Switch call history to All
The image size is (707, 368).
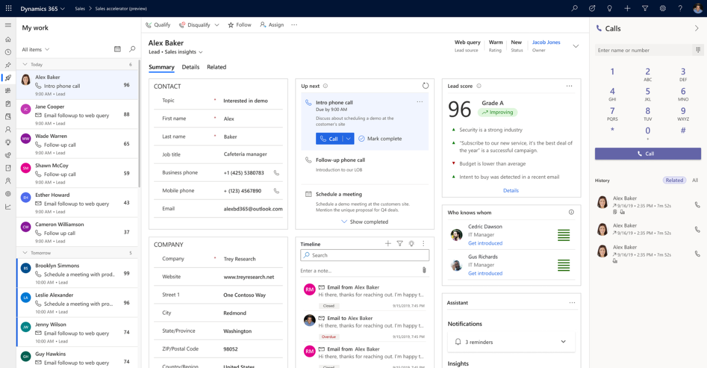[x=695, y=180]
